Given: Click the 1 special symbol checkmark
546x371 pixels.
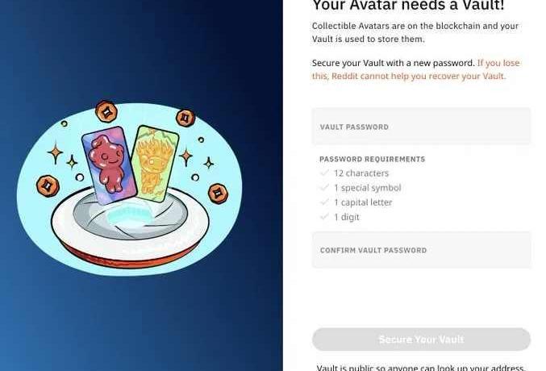Looking at the screenshot, I should pos(324,187).
